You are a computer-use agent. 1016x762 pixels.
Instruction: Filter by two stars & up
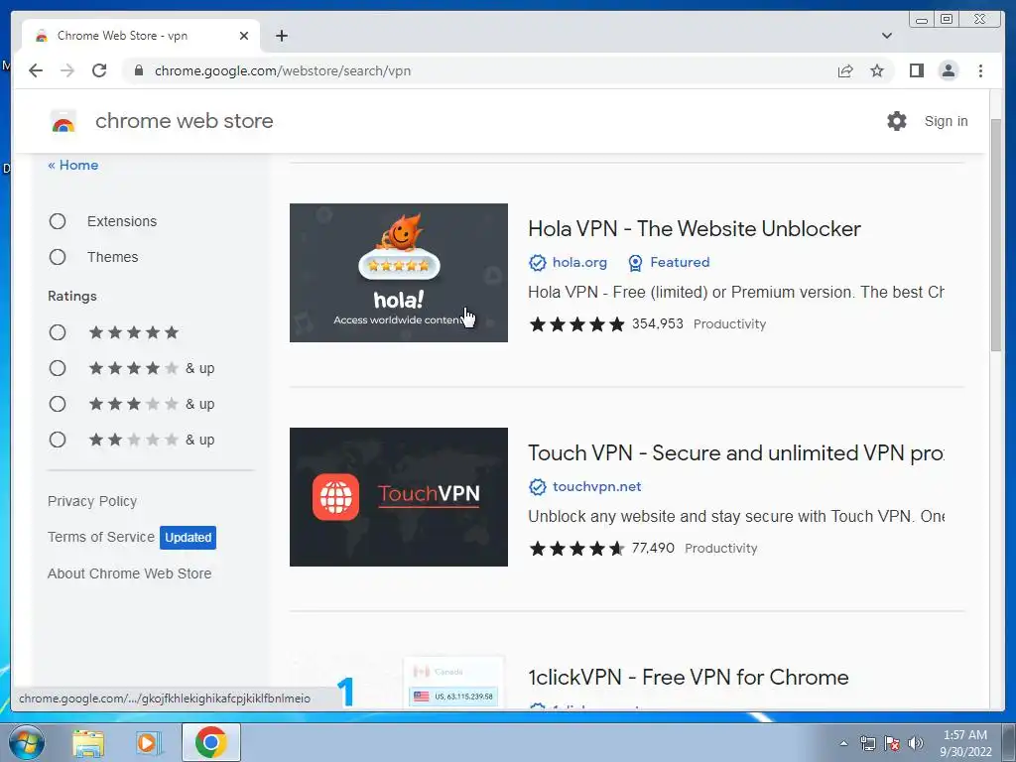click(x=58, y=440)
